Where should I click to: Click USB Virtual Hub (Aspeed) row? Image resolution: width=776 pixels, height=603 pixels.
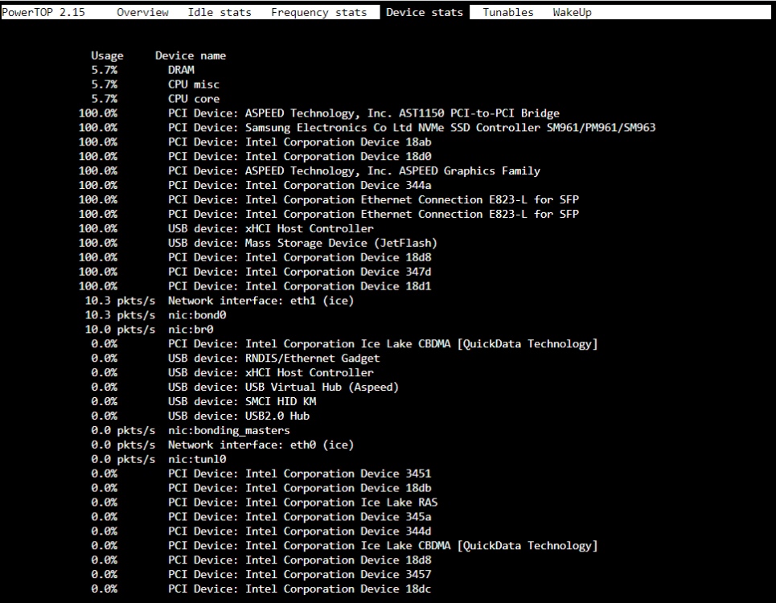click(245, 387)
